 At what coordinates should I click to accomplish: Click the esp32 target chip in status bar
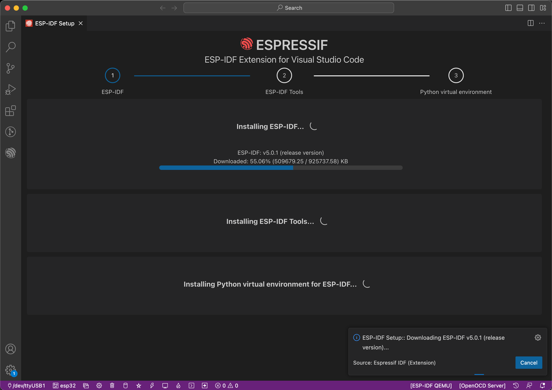coord(64,385)
